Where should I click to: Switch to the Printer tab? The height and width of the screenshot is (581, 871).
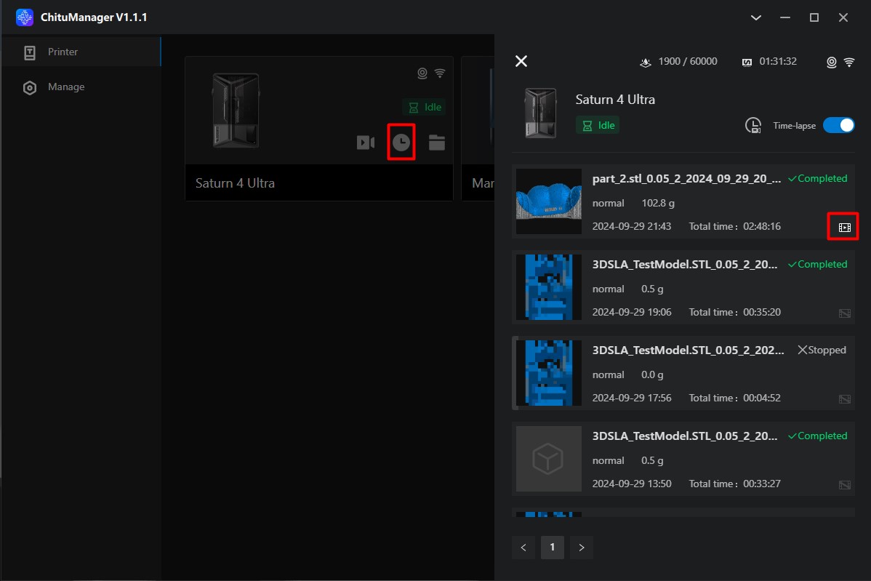tap(63, 52)
